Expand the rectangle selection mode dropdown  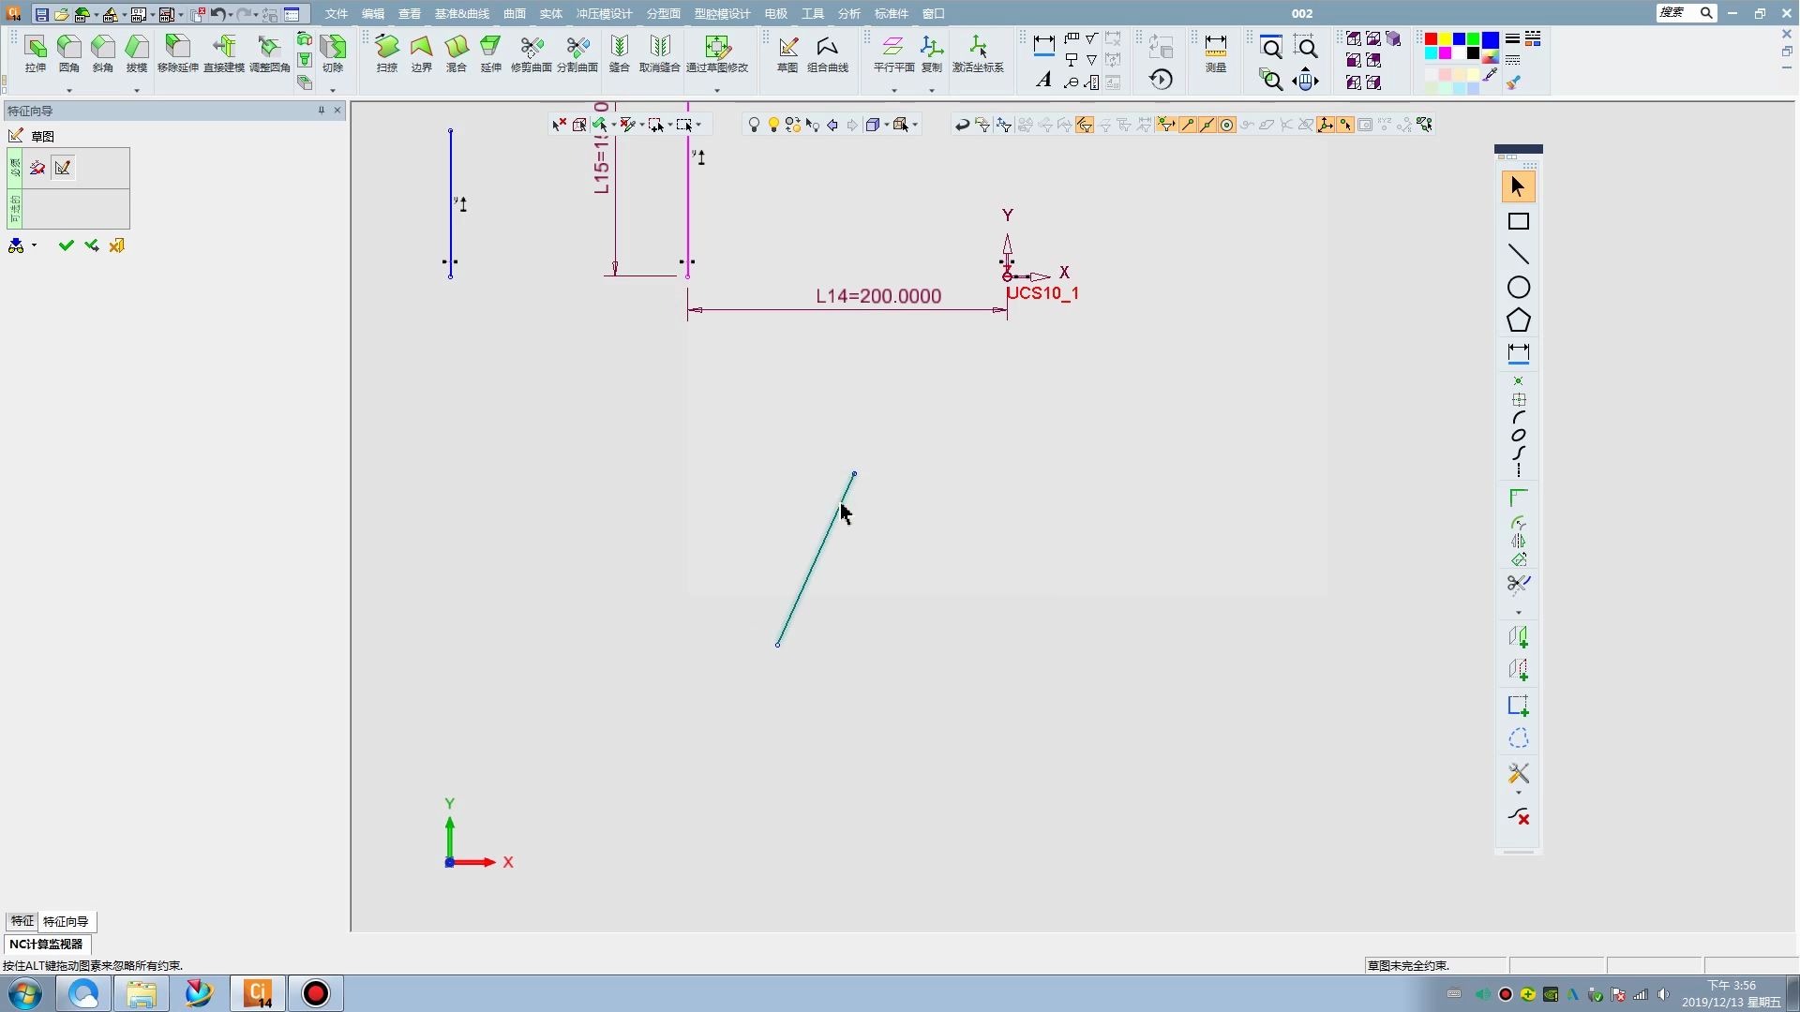[x=698, y=125]
